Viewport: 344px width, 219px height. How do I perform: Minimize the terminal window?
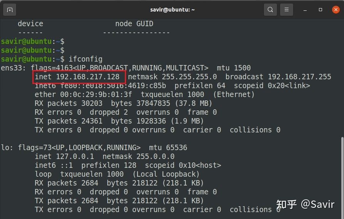click(x=305, y=10)
